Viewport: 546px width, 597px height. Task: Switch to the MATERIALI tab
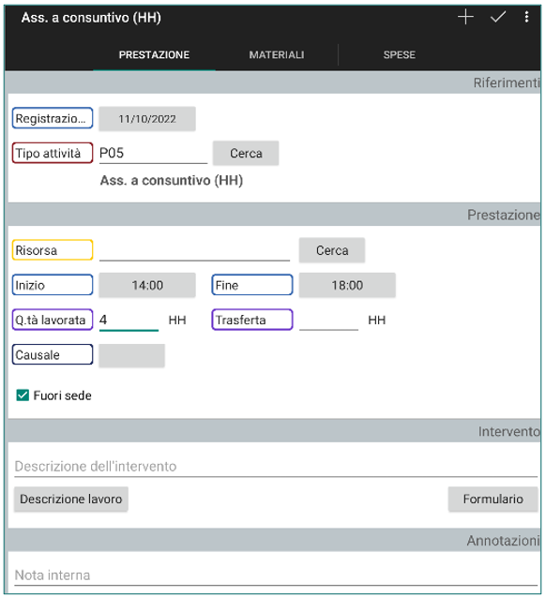277,54
